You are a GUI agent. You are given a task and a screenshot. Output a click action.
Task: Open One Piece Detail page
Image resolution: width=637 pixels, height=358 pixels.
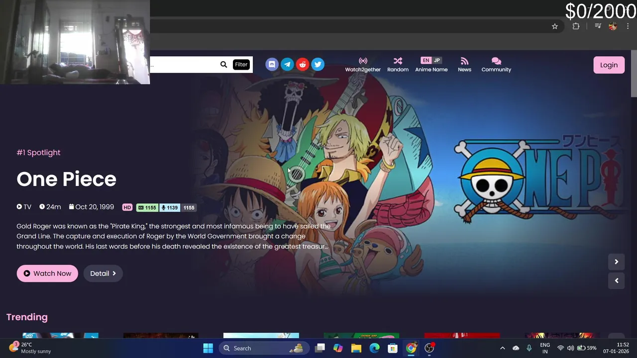click(x=103, y=273)
